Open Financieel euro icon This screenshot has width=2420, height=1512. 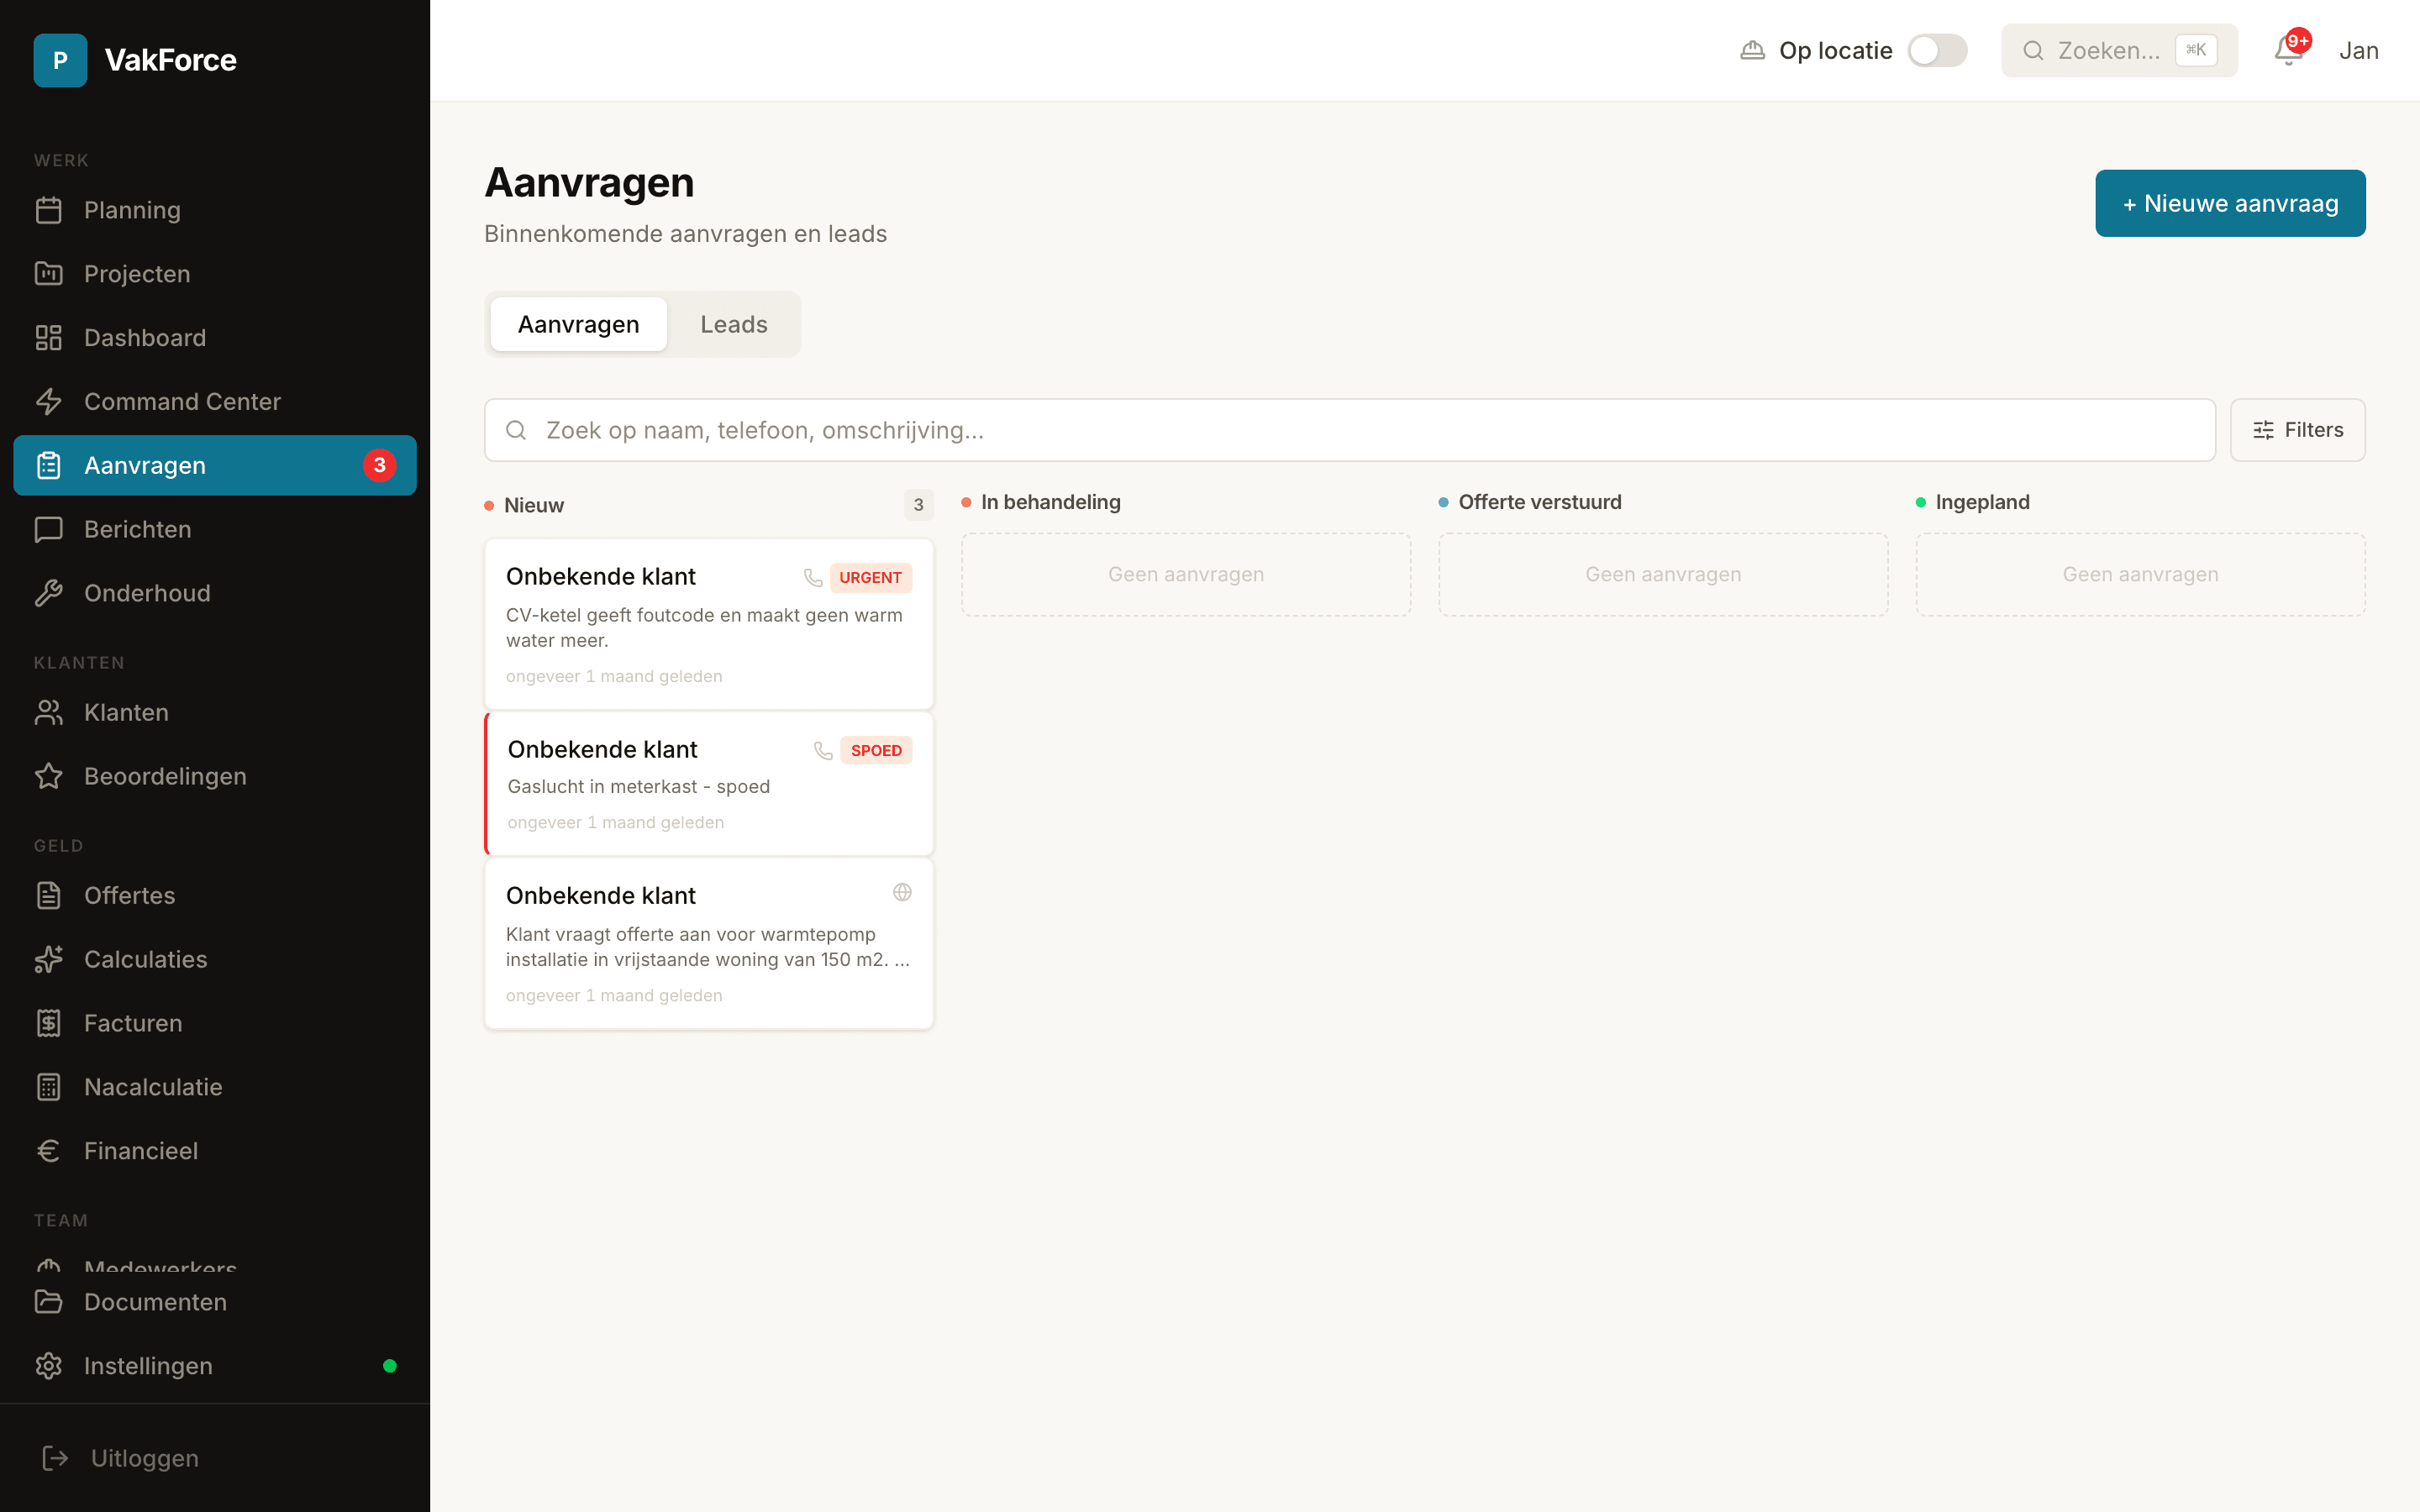pyautogui.click(x=49, y=1152)
